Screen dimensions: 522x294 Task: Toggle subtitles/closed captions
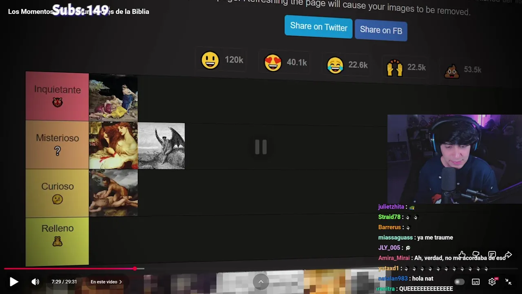(476, 282)
